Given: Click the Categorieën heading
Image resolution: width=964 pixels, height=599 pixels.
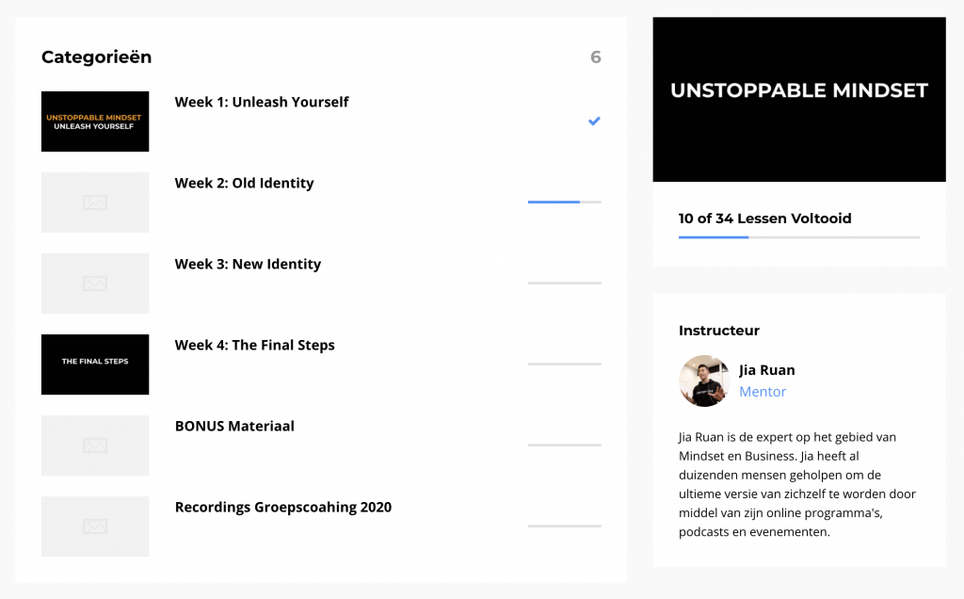Looking at the screenshot, I should [97, 57].
